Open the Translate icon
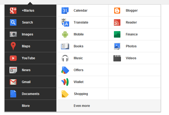Viewport: 169px width, 115px height. click(x=65, y=22)
